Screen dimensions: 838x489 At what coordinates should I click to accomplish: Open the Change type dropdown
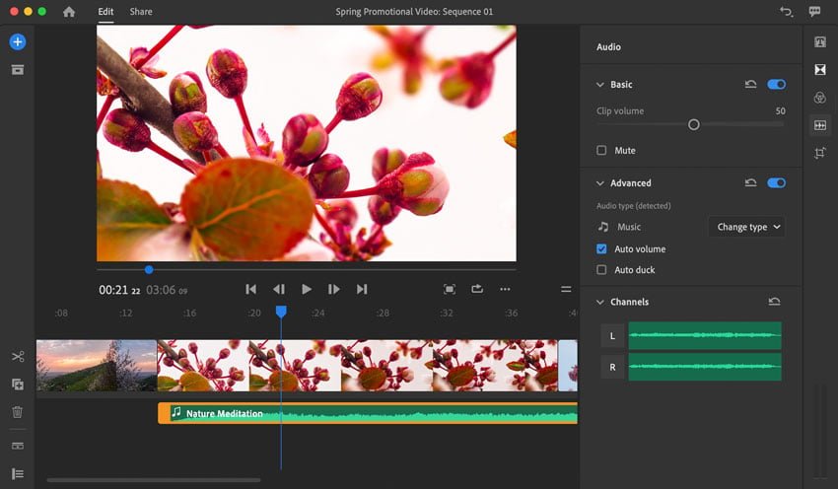click(747, 227)
